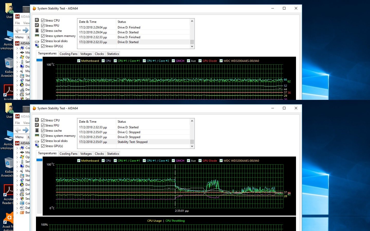Switch to Statistics tab in upper window

113,54
